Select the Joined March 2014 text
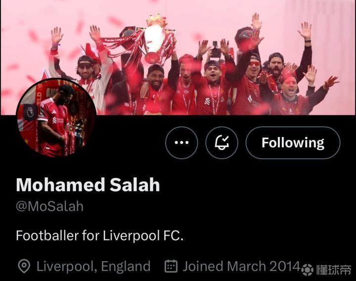Viewport: 356px width, 281px height. (x=242, y=266)
